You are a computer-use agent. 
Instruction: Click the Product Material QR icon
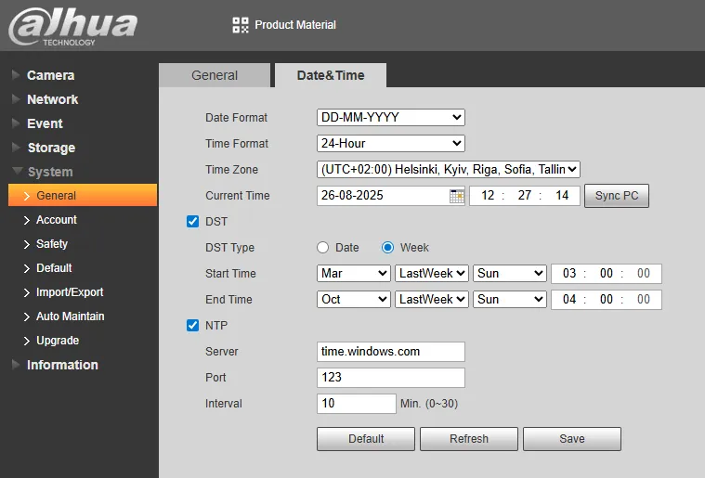tap(240, 25)
